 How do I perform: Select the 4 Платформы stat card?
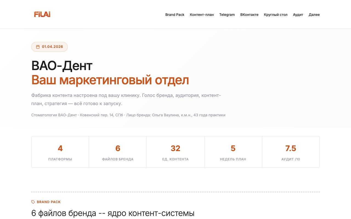click(60, 152)
